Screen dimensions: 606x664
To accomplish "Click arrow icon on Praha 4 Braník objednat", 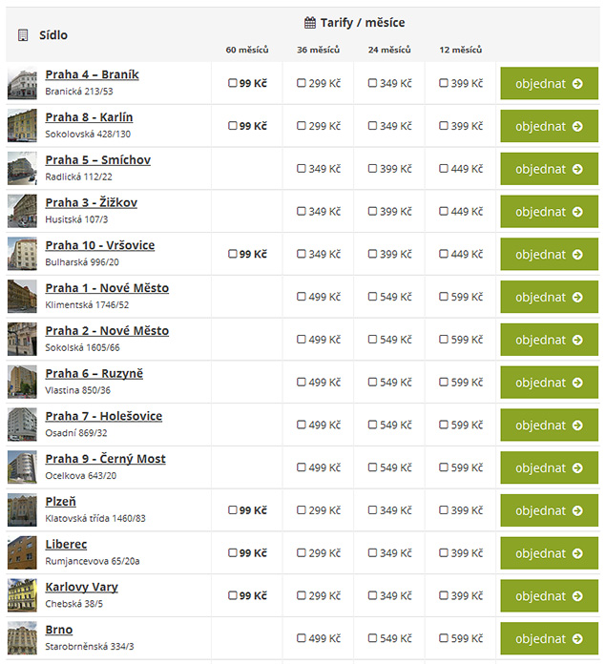I will coord(577,84).
